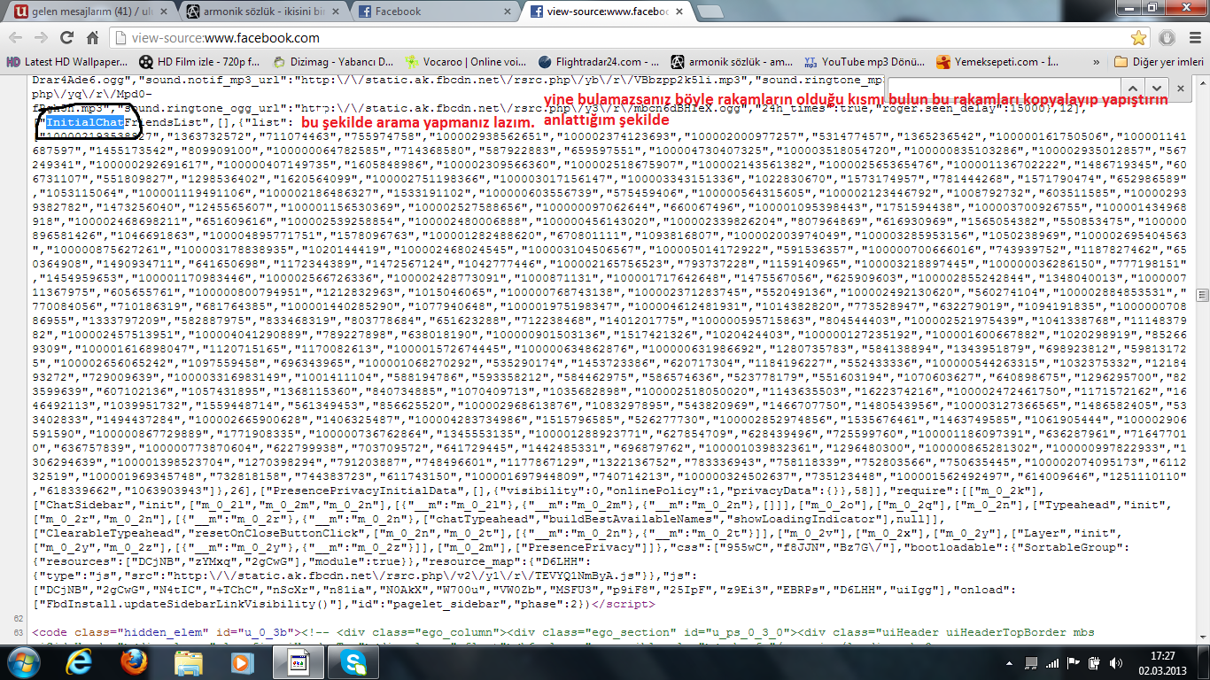Jump to previous find result with up arrow

1132,88
